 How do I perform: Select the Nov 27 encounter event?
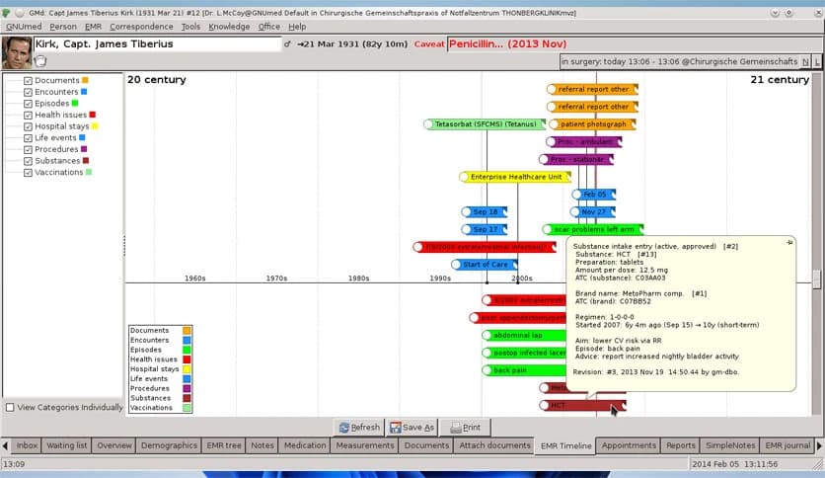tap(592, 212)
